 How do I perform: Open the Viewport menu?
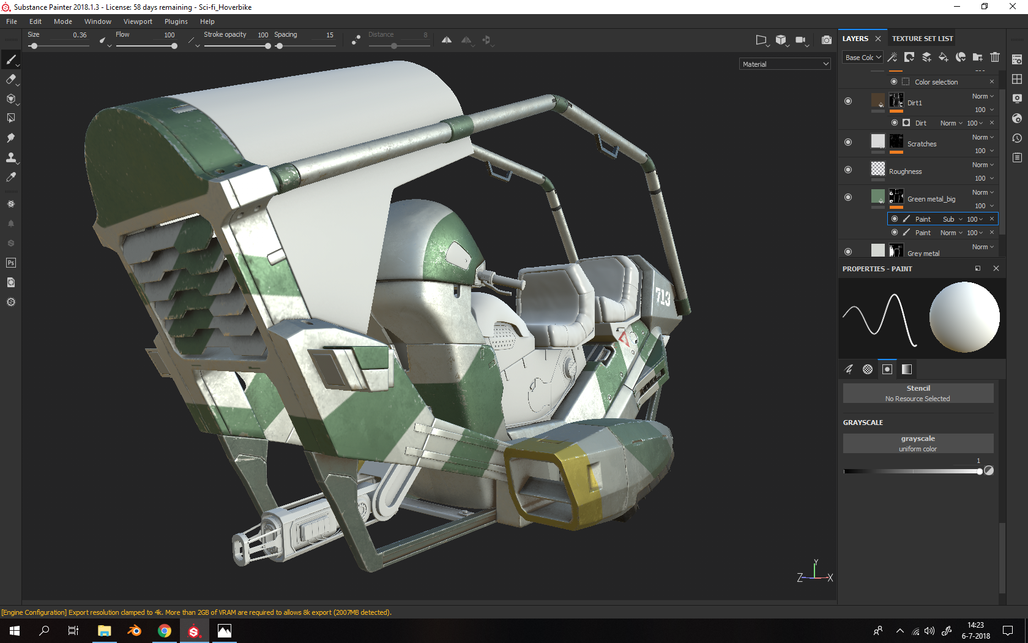click(138, 21)
